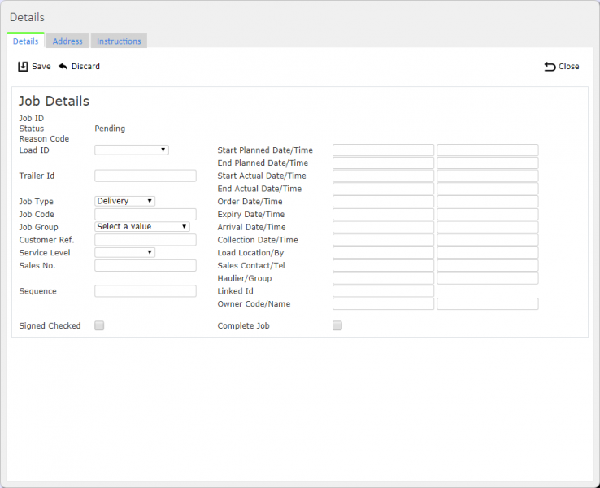Viewport: 600px width, 488px height.
Task: Open the Job Group Select a value dropdown
Action: [142, 227]
